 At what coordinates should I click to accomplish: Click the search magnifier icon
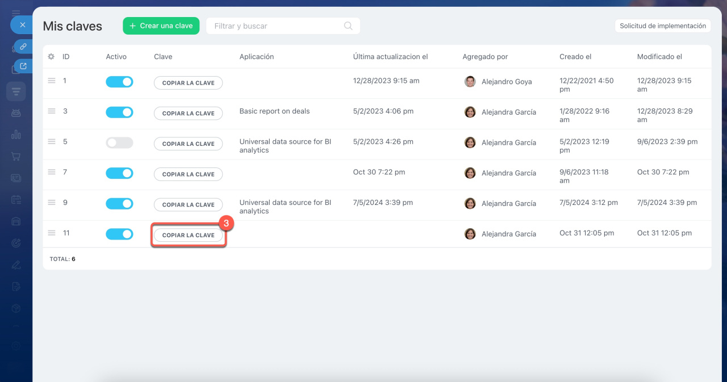tap(348, 26)
